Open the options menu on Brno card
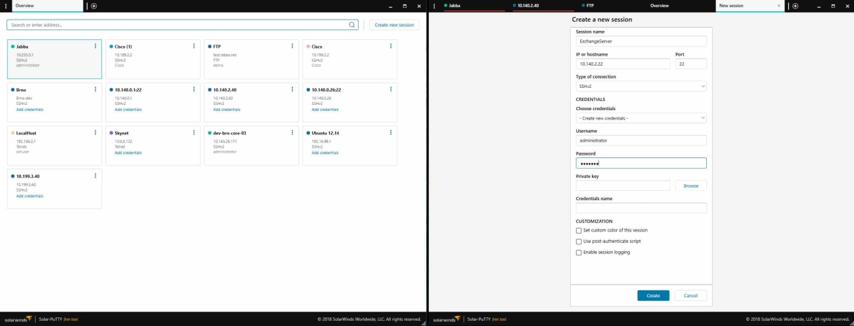Screen dimensions: 854x326 pyautogui.click(x=95, y=89)
